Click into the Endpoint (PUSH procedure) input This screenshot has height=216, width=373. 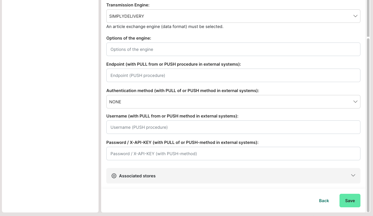pos(233,75)
